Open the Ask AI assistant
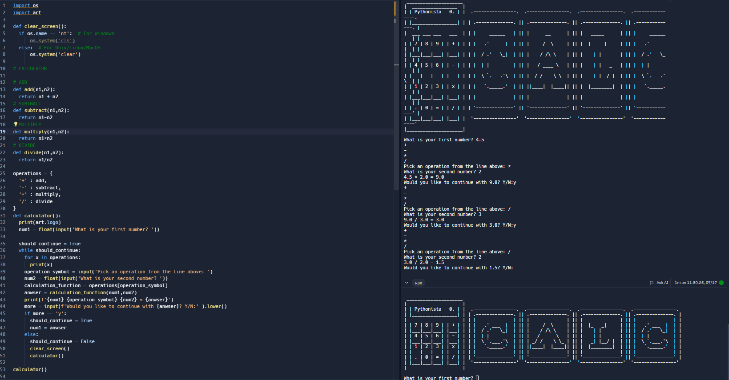Viewport: 729px width, 380px height. pyautogui.click(x=659, y=283)
